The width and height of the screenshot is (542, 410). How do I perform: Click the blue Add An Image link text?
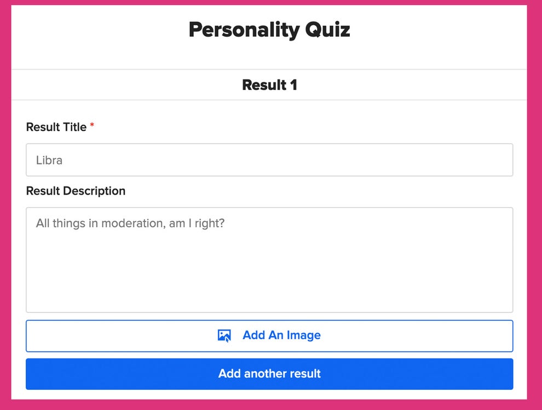[x=281, y=335]
